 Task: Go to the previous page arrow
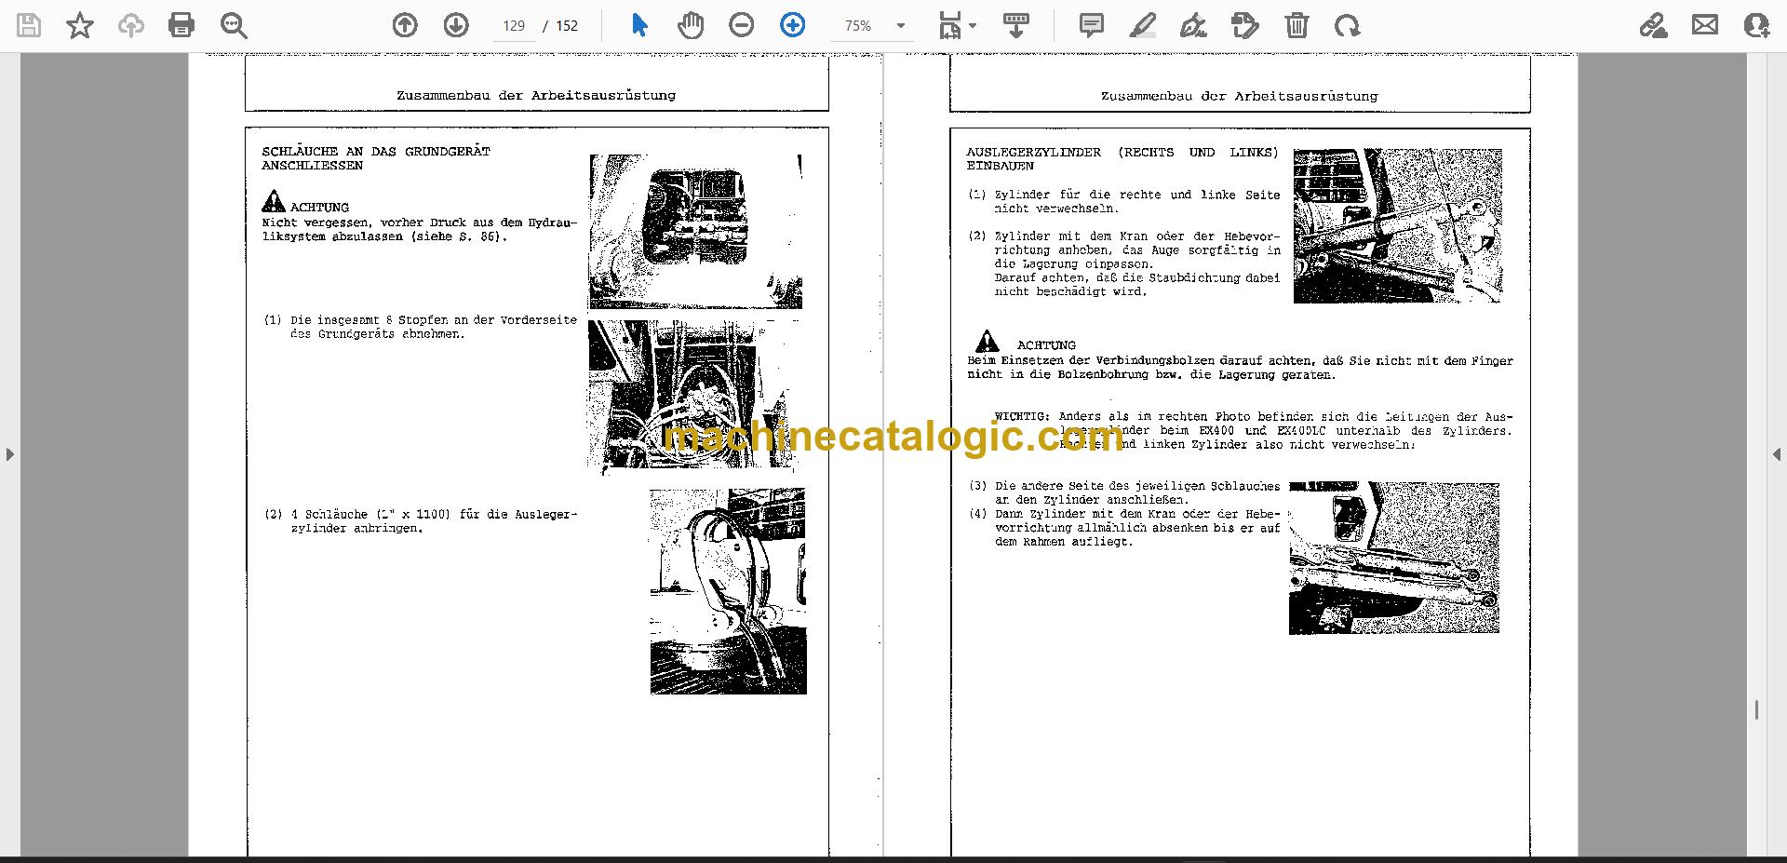coord(405,25)
